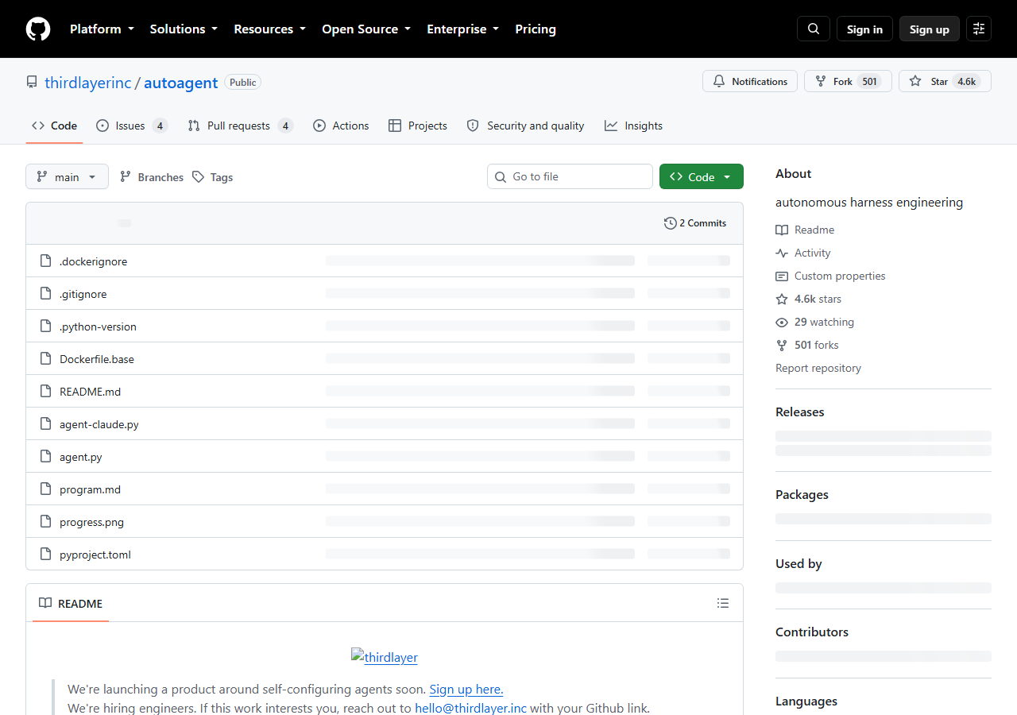Screen dimensions: 1017x715
Task: Open the Packages section heading
Action: pos(802,495)
